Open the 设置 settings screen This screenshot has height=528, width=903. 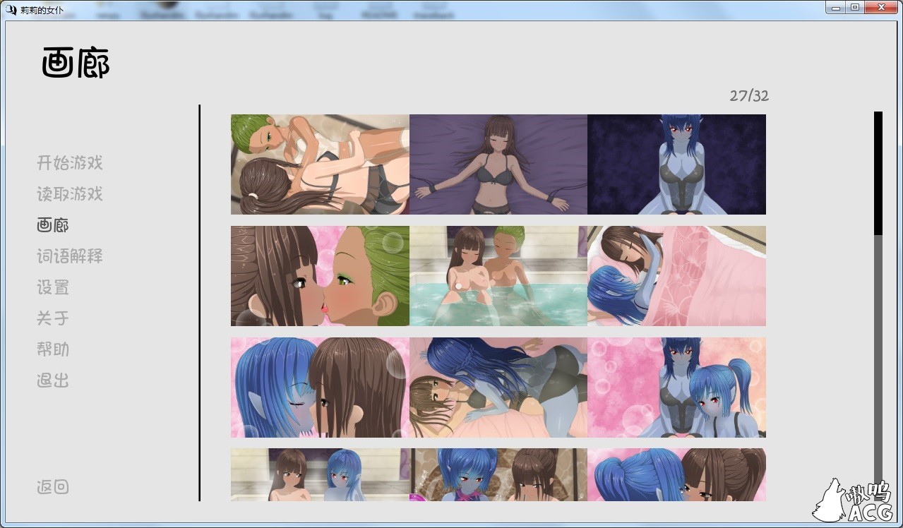tap(53, 287)
